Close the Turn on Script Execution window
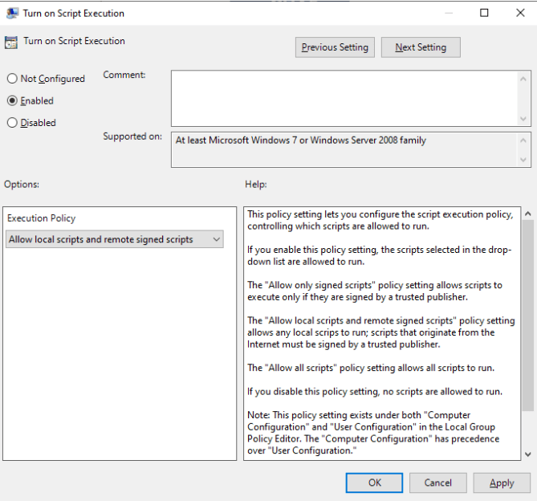 [x=519, y=14]
